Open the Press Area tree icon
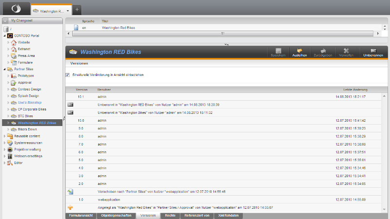Viewport: 390px width, 219px height. pos(14,56)
